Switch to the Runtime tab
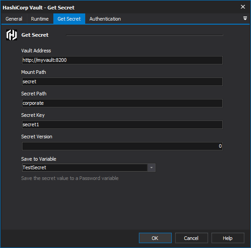Image resolution: width=251 pixels, height=248 pixels. [x=40, y=19]
